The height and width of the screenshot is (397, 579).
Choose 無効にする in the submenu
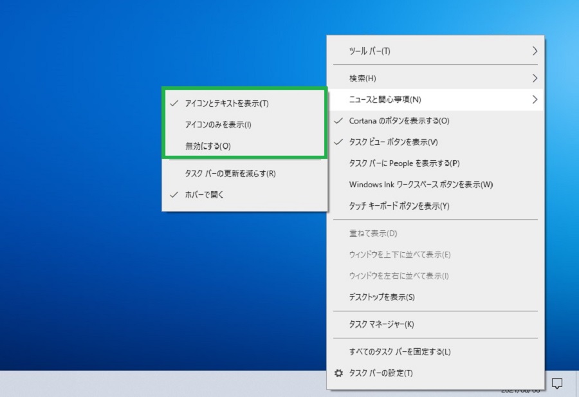[x=244, y=146]
